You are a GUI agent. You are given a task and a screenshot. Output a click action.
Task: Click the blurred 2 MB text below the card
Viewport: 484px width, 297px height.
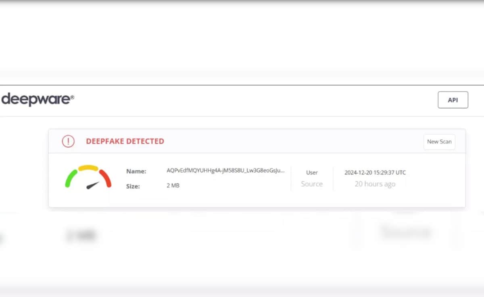click(81, 235)
